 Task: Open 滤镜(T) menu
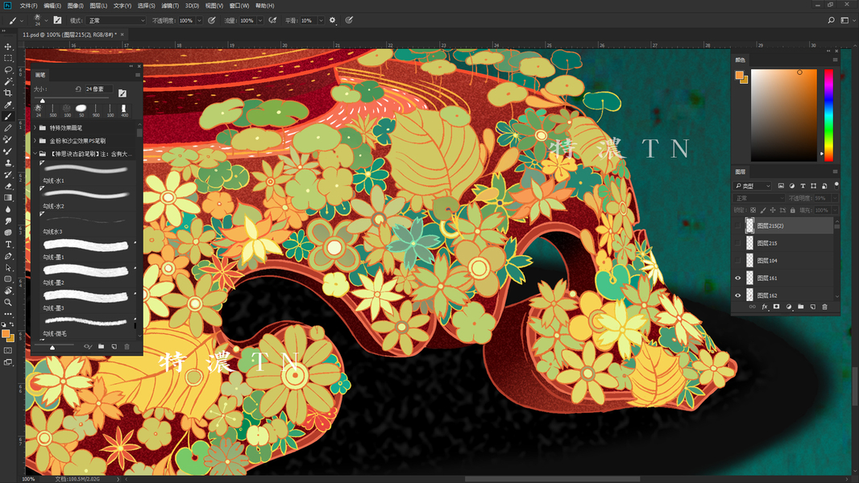tap(170, 6)
